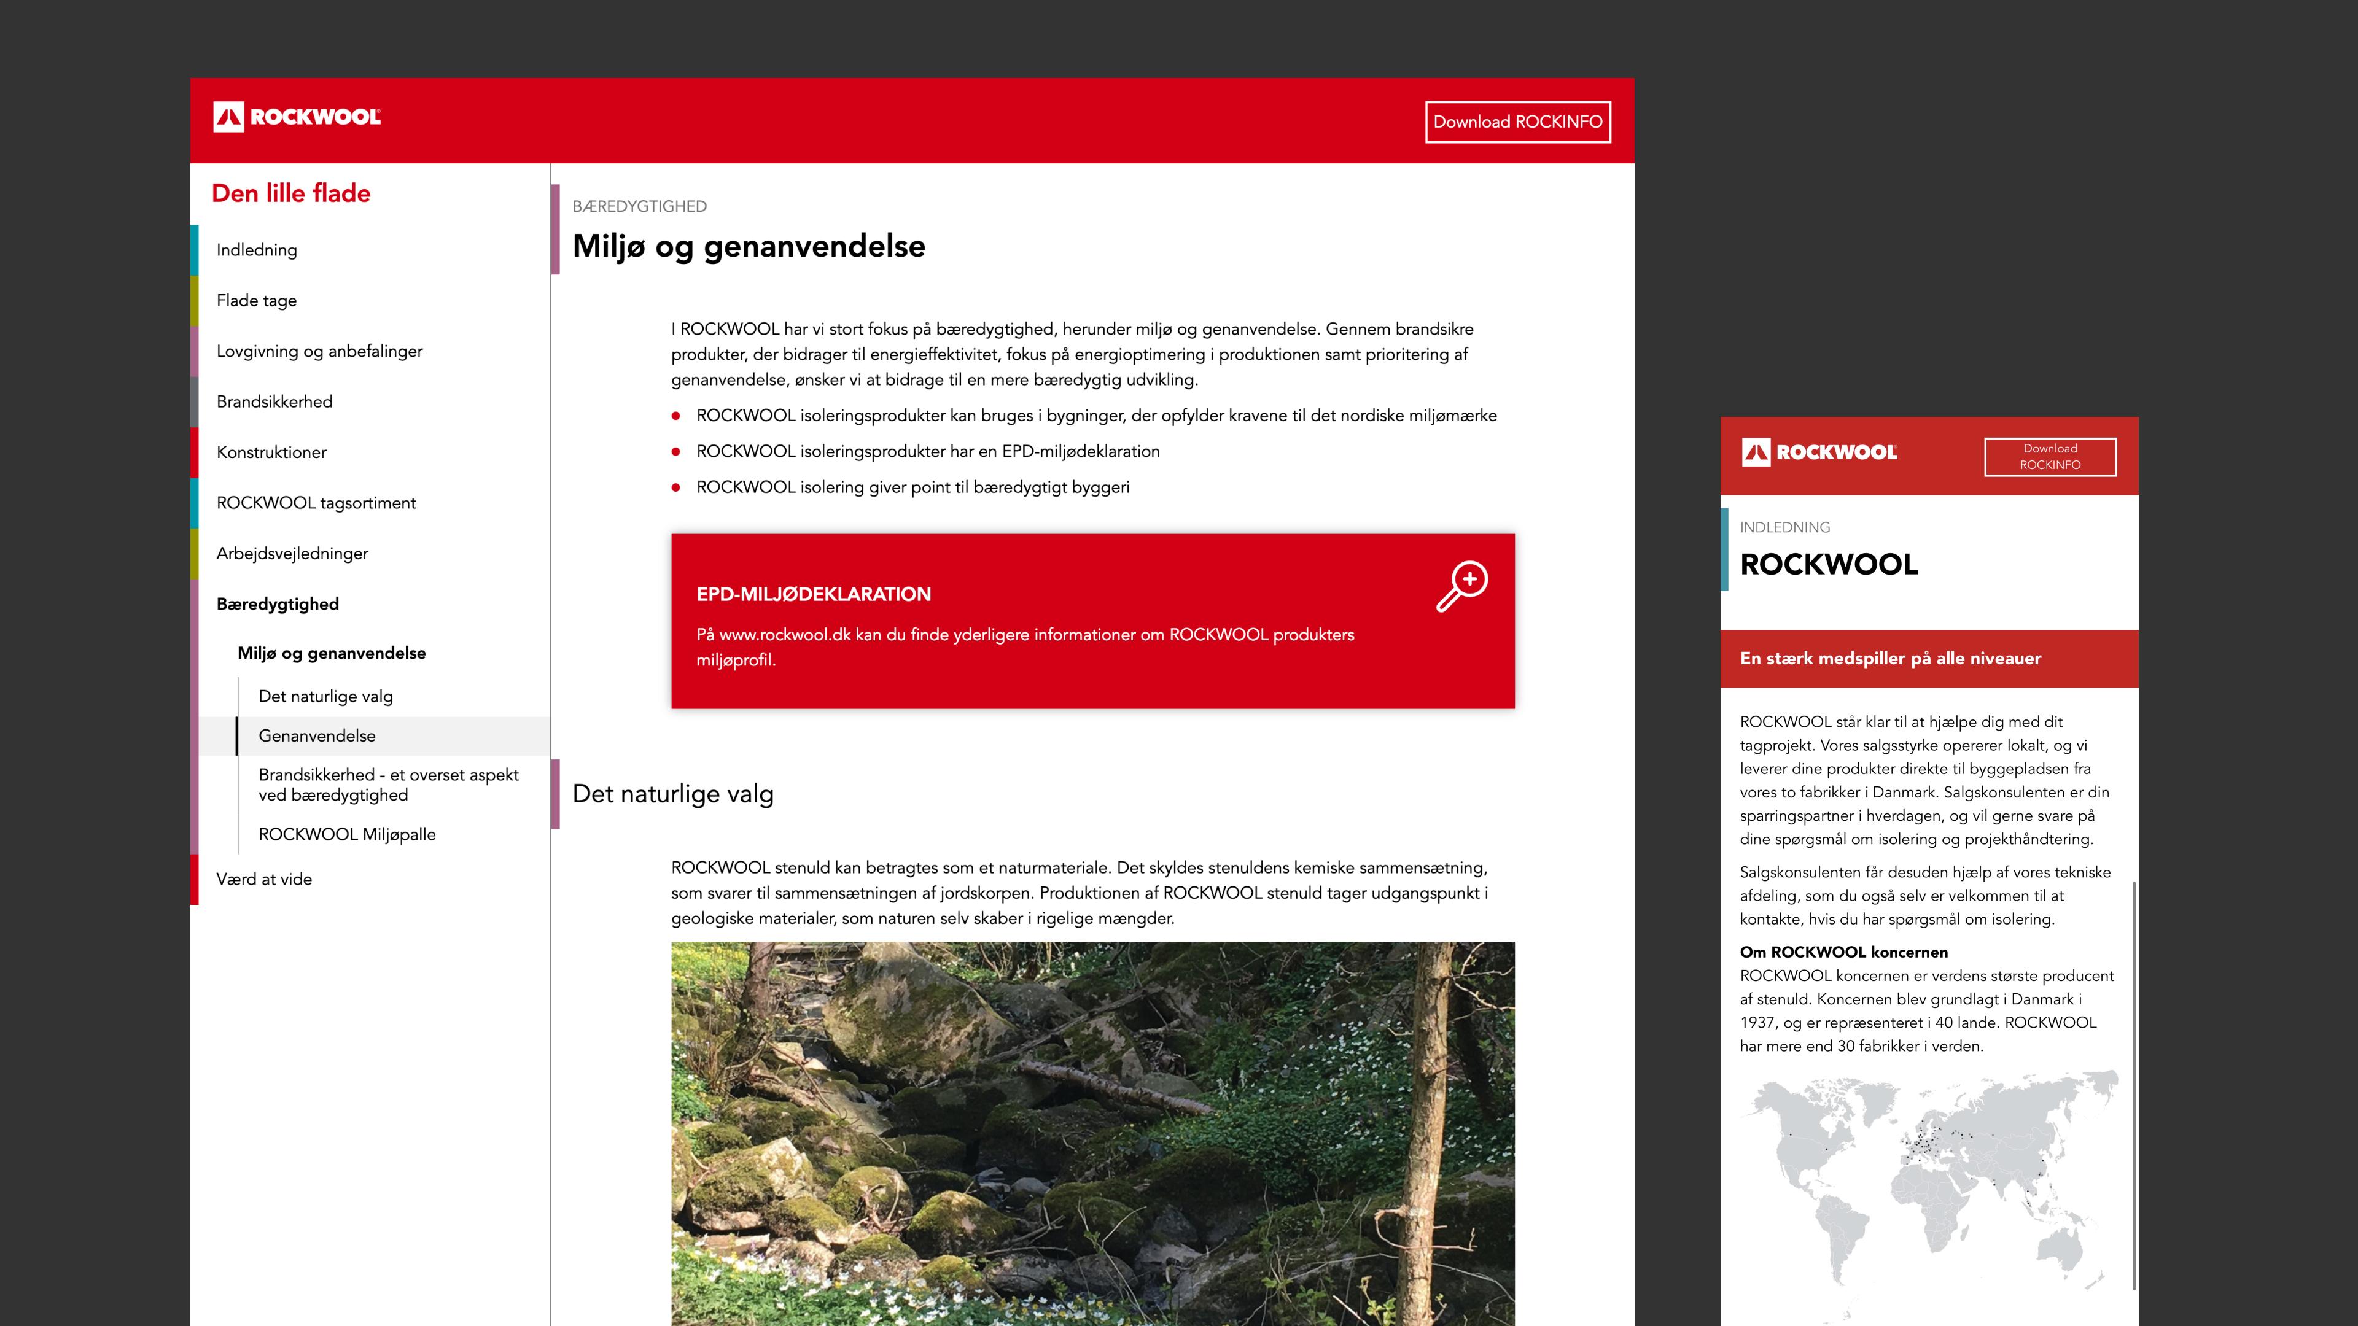Click the ROCKWOOL logo in main header
The width and height of the screenshot is (2358, 1326).
click(297, 117)
